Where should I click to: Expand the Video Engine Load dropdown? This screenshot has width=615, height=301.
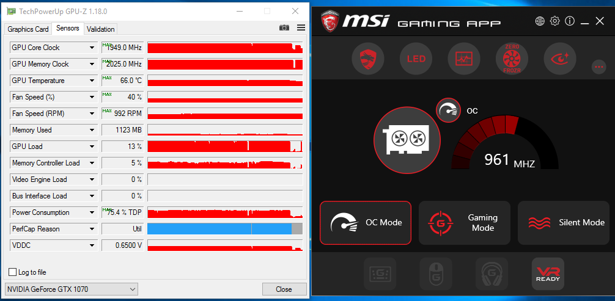pyautogui.click(x=92, y=180)
